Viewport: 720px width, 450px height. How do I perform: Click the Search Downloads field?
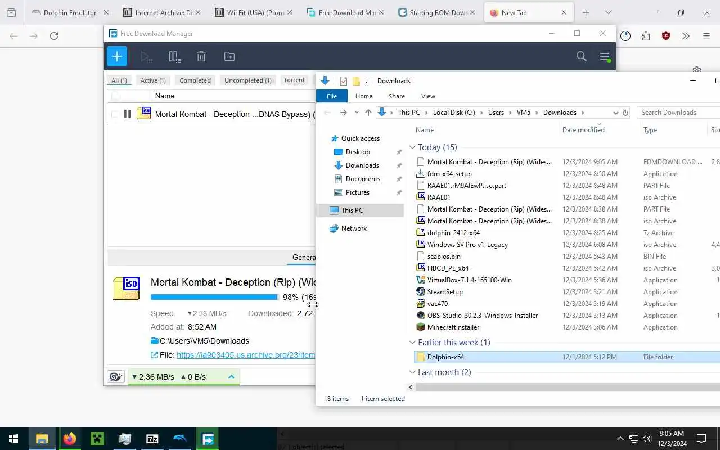(678, 112)
